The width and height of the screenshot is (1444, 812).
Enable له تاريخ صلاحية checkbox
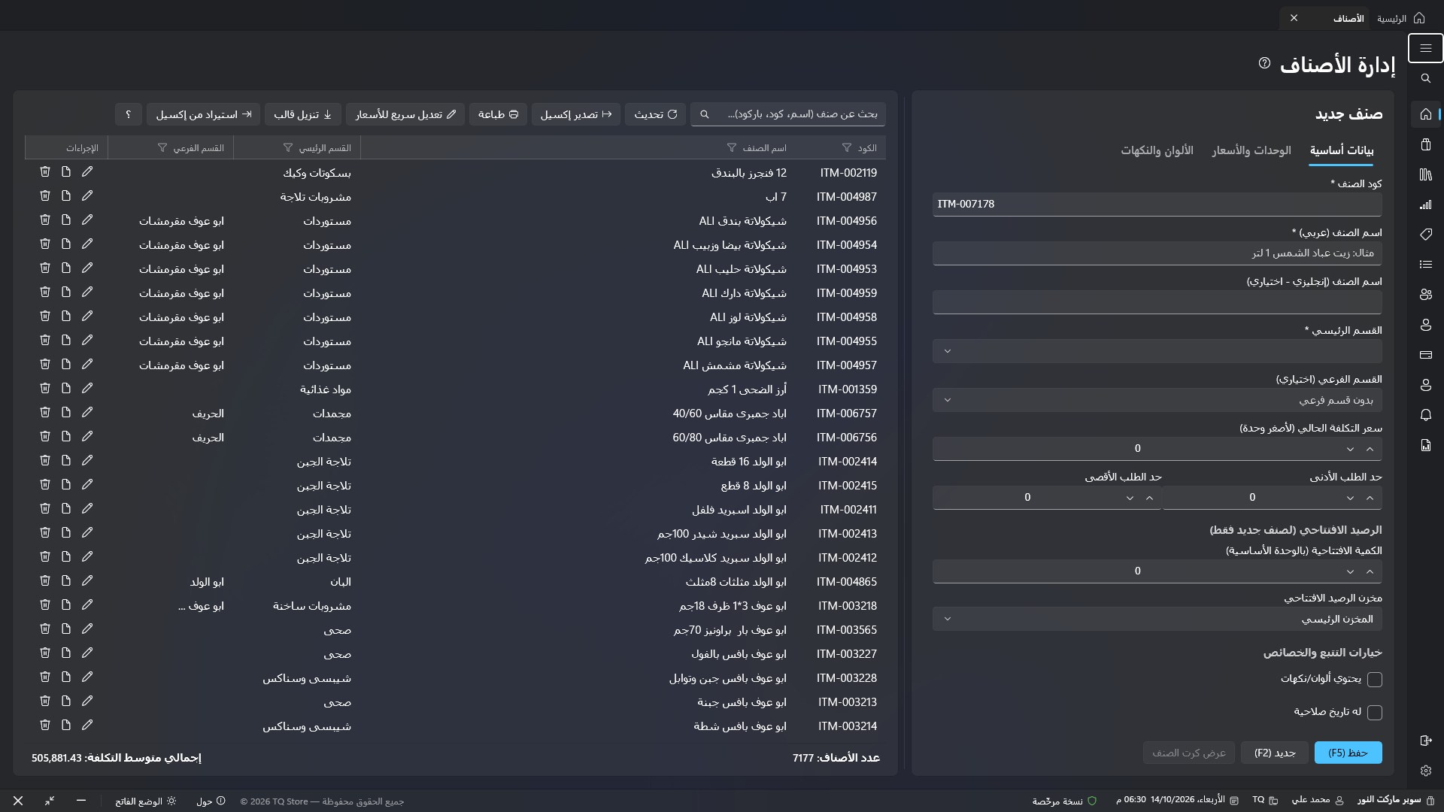pyautogui.click(x=1375, y=713)
